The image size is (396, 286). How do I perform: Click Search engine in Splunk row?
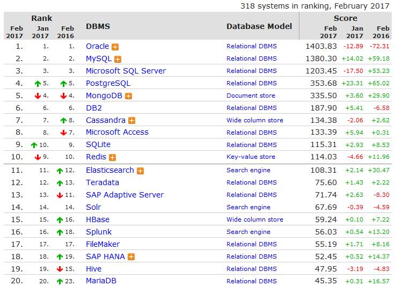pyautogui.click(x=248, y=232)
